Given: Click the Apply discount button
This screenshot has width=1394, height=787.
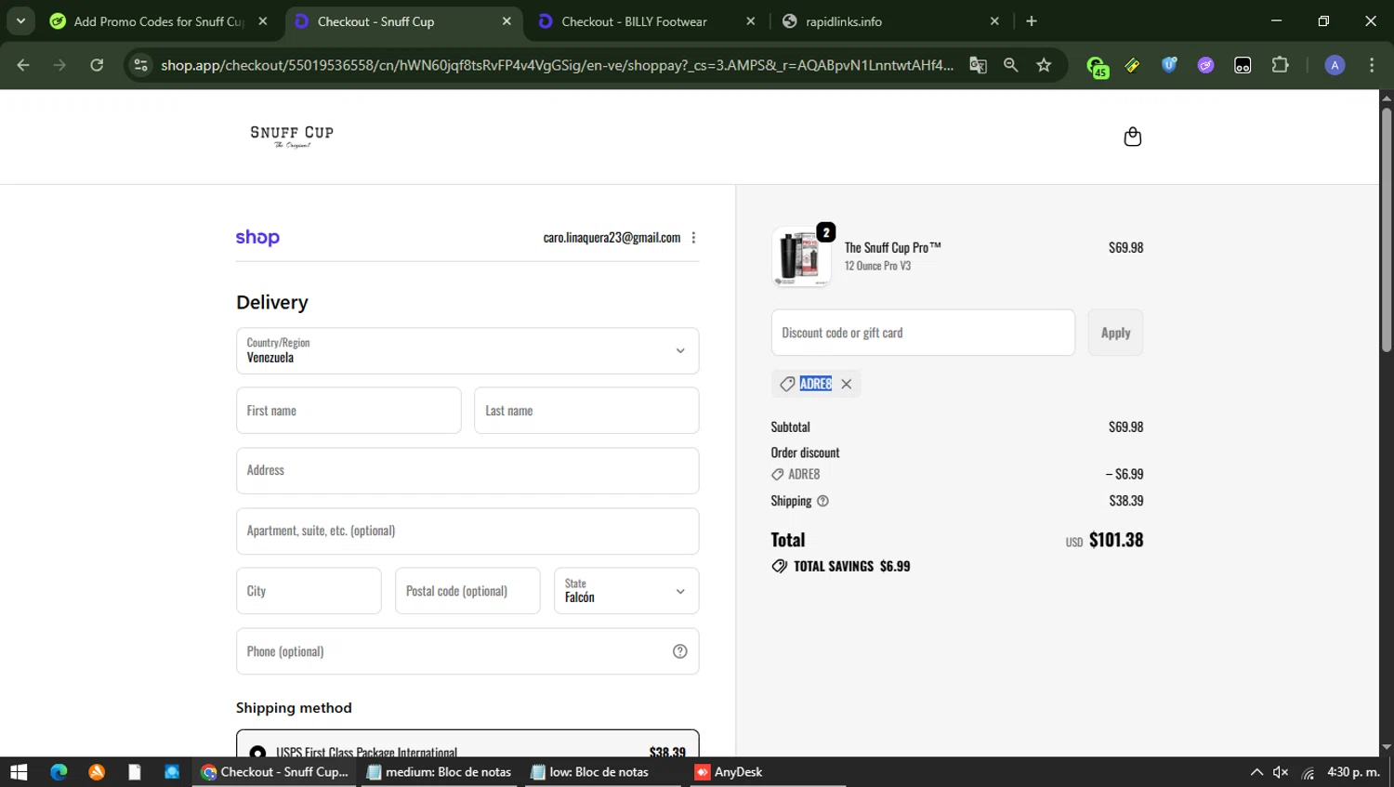Looking at the screenshot, I should click(1115, 333).
